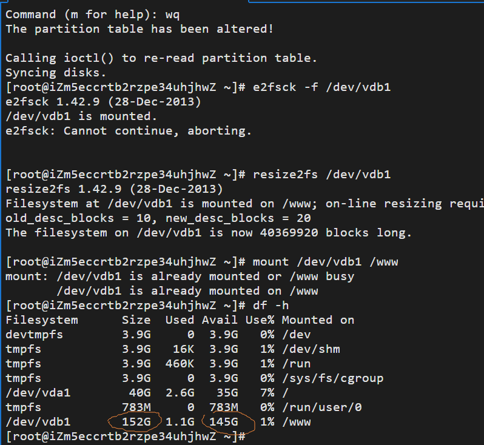Click the circled 145G available value
The image size is (484, 445).
coord(223,421)
